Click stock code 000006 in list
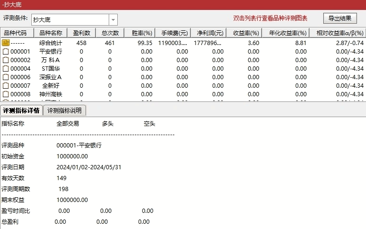Screen dimensions: 366x229 pyautogui.click(x=20, y=77)
